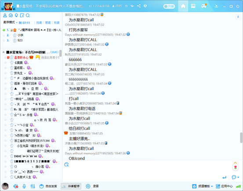The height and width of the screenshot is (191, 243).
Task: Select user 逍遥昕冰心 in the member list
Action: (x=21, y=57)
